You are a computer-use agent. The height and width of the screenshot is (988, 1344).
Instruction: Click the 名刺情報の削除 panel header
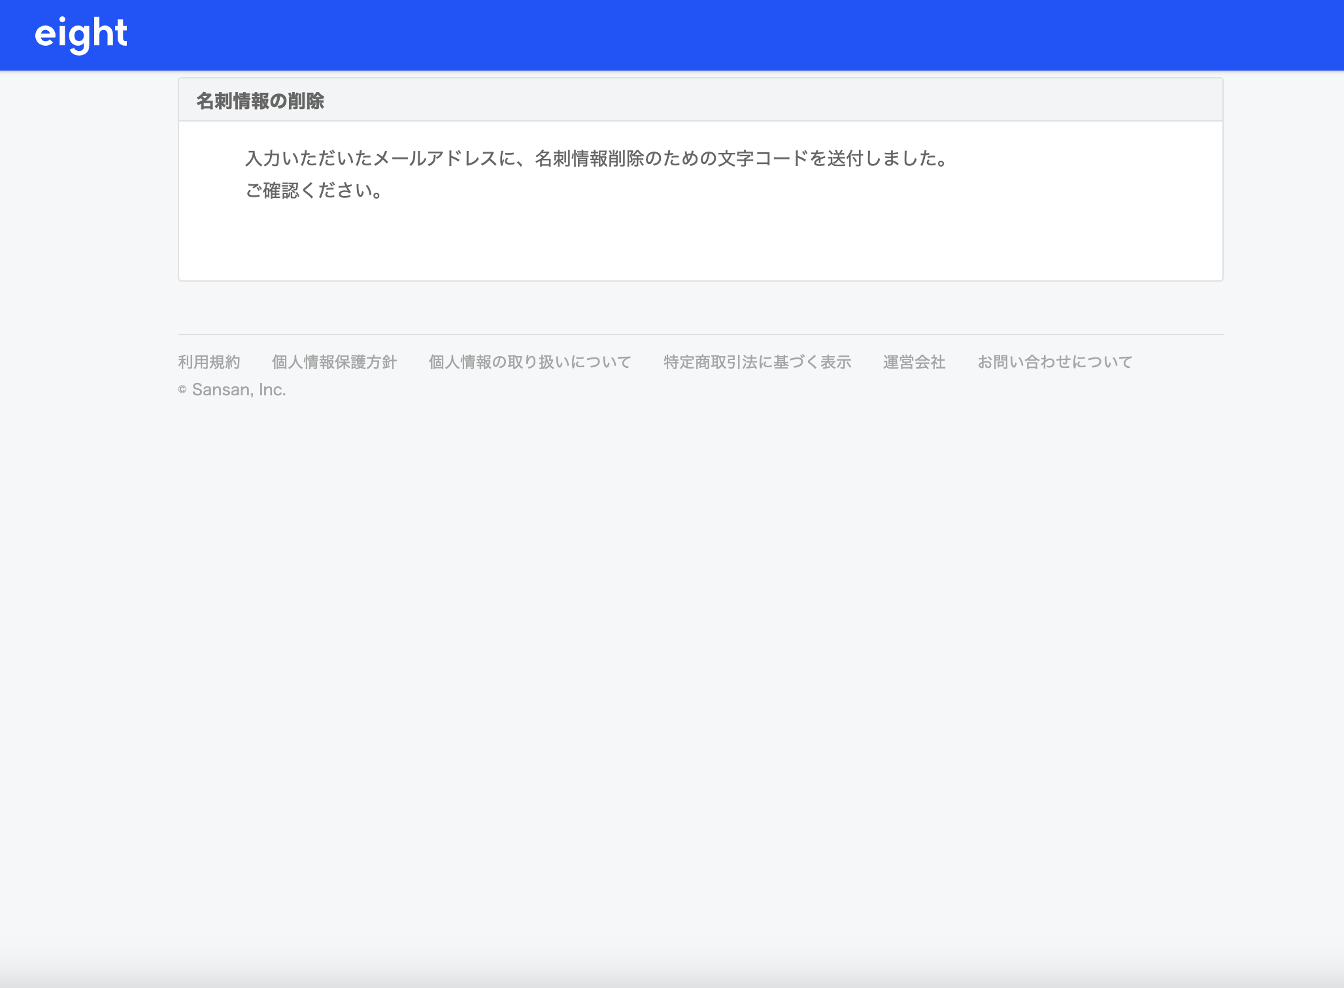(x=261, y=101)
